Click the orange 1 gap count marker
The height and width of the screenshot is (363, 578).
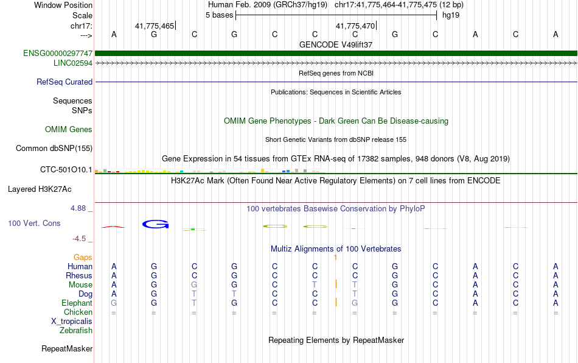point(335,258)
